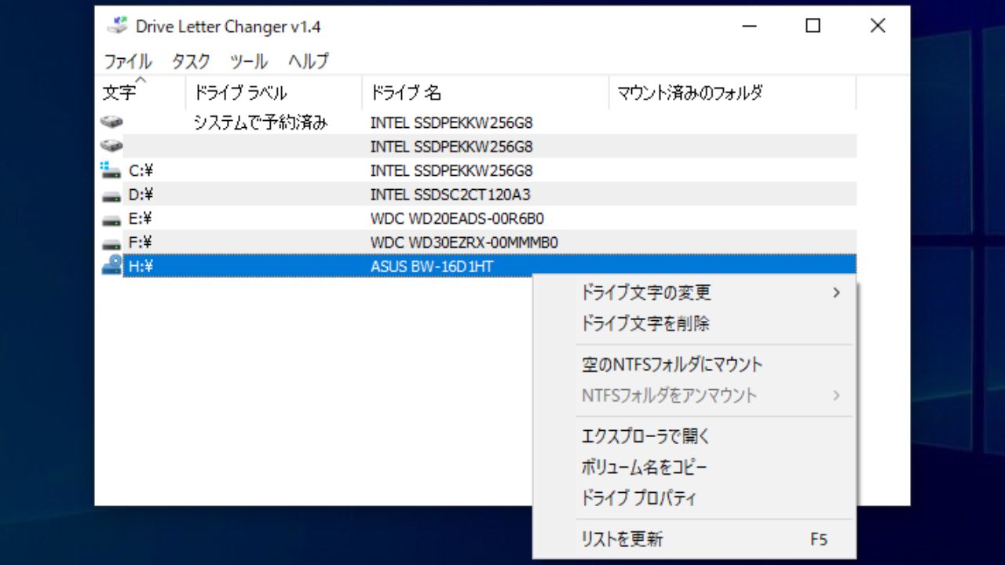
Task: Choose ドライブ文字を削除 from context menu
Action: coord(695,323)
